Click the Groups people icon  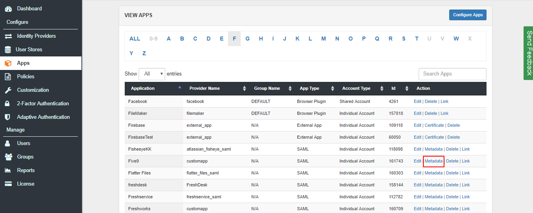coord(8,157)
